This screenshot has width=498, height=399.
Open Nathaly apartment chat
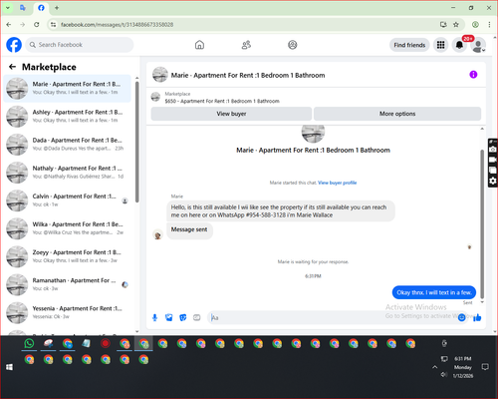coord(68,173)
